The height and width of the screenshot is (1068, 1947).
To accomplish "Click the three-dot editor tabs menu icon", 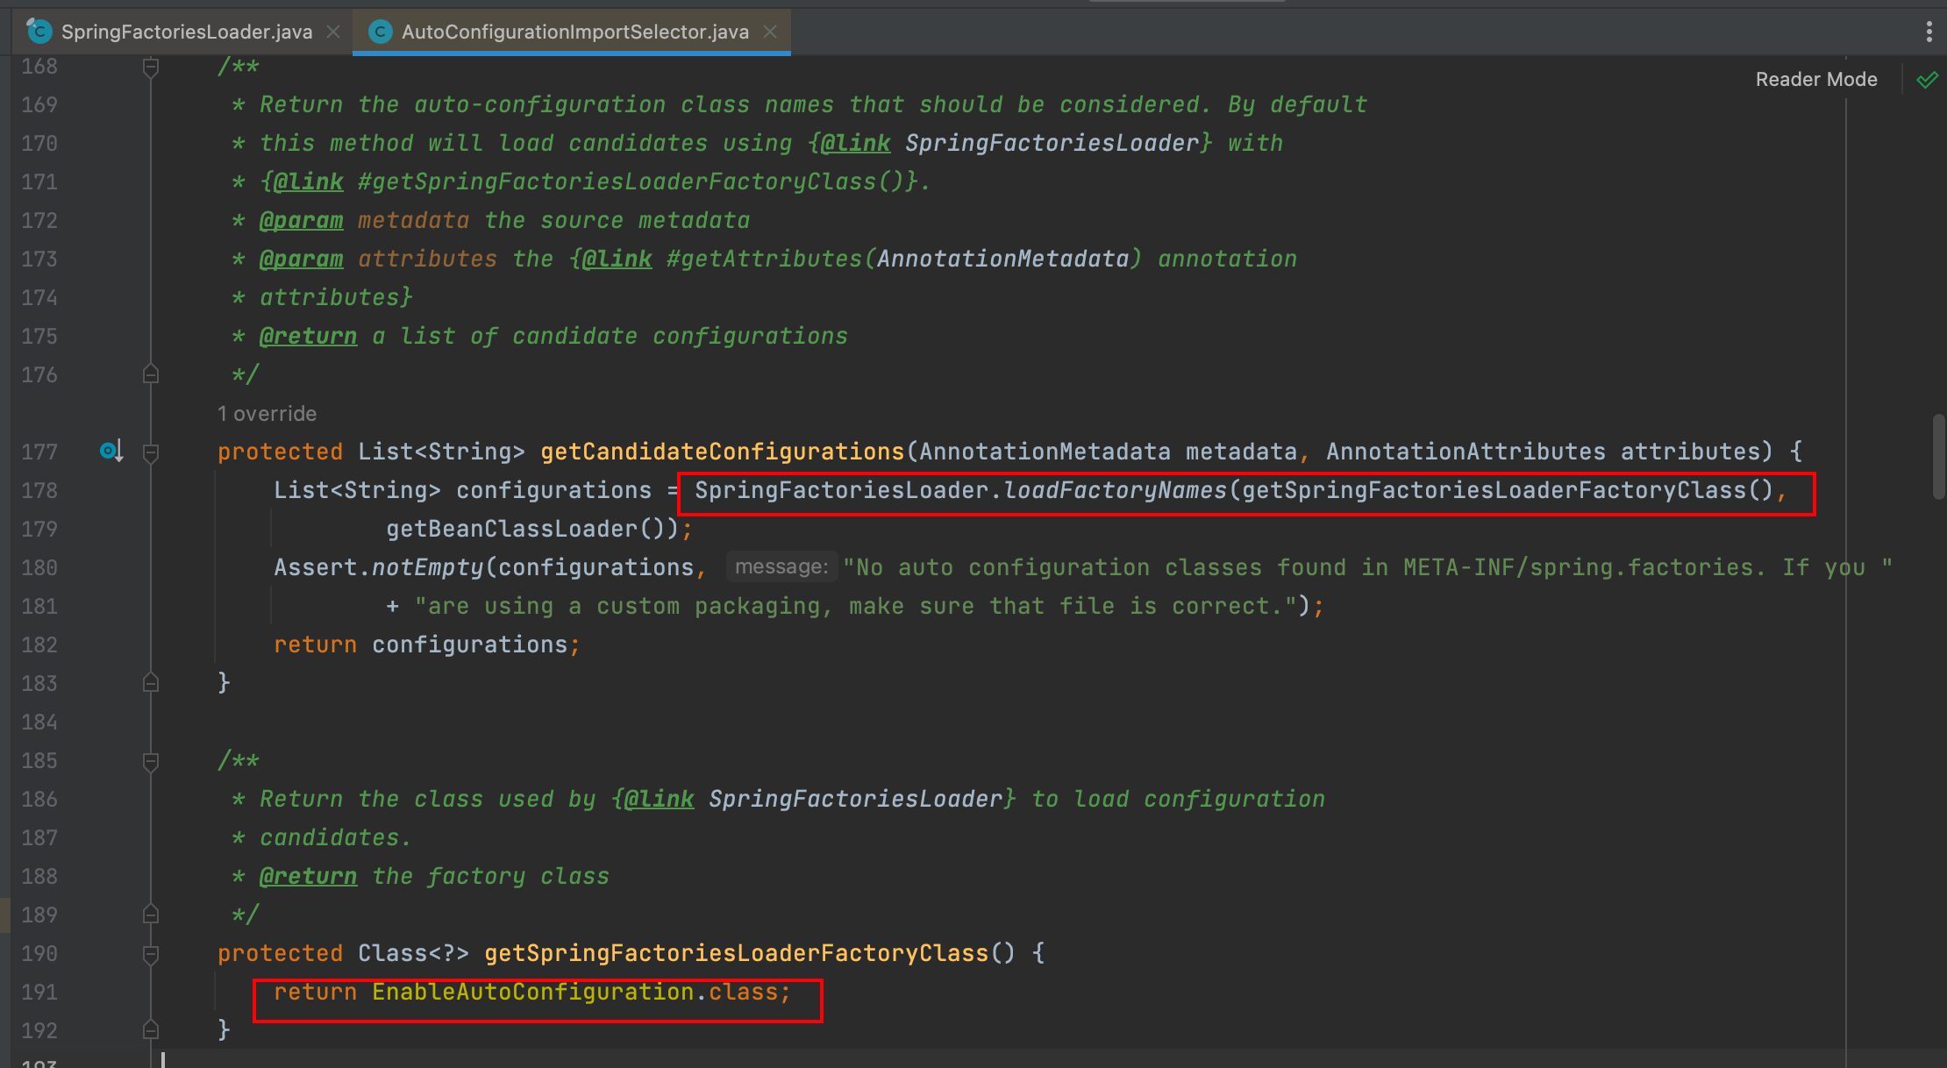I will pyautogui.click(x=1929, y=32).
